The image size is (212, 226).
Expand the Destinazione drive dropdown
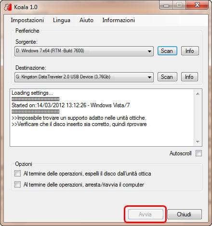(x=84, y=77)
